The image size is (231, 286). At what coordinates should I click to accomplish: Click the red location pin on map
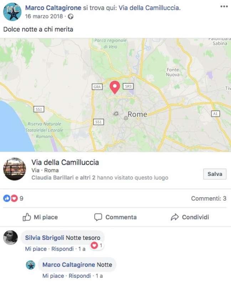115,88
